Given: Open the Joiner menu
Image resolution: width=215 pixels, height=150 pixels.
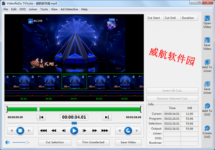Looking at the screenshot, I should click(x=33, y=9).
